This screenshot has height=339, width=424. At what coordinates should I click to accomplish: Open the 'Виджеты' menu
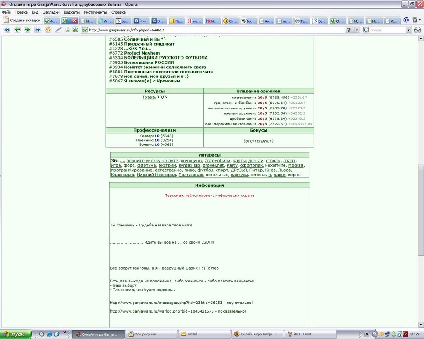[72, 12]
